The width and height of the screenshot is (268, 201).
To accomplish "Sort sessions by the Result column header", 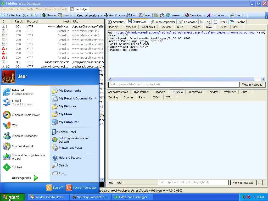I will click(19, 21).
